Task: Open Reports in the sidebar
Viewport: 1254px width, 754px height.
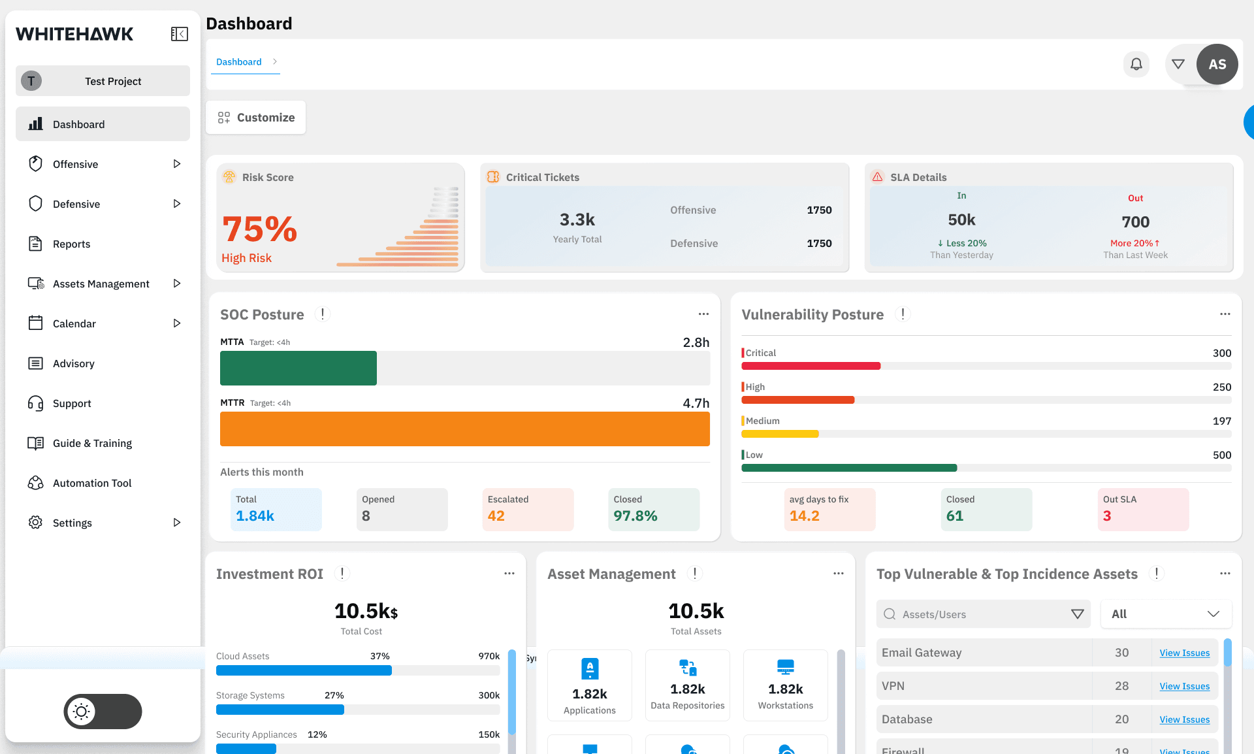Action: click(x=103, y=243)
